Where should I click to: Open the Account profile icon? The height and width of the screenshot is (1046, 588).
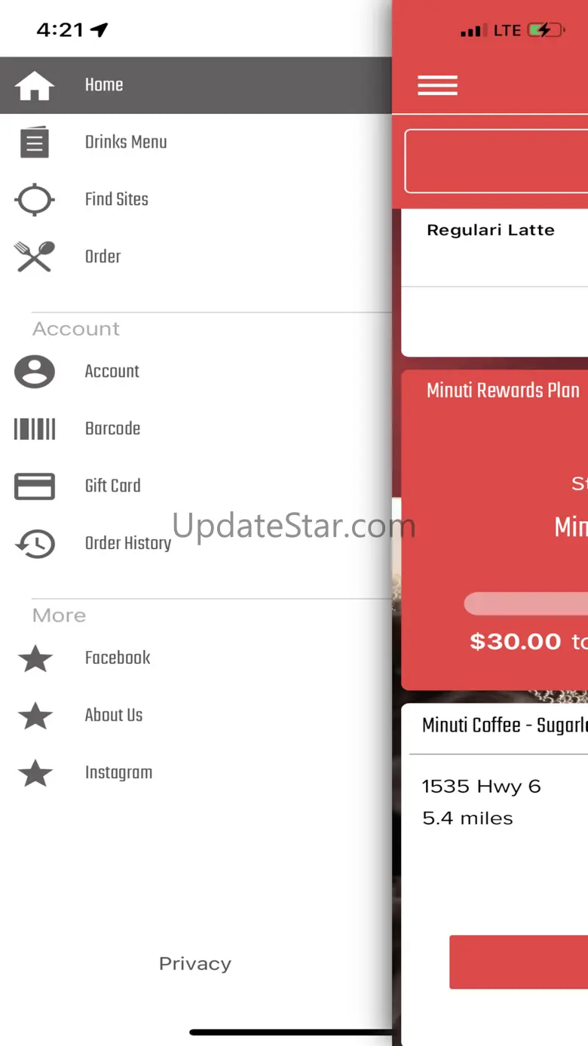pyautogui.click(x=35, y=372)
